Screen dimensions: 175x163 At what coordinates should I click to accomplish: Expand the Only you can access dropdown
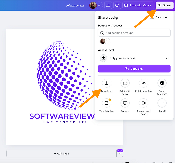[134, 58]
